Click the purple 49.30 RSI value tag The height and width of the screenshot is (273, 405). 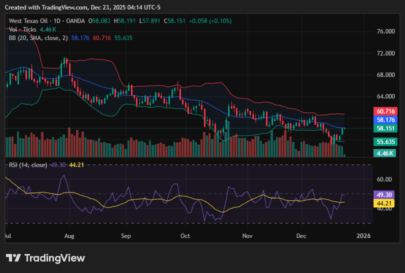(385, 194)
